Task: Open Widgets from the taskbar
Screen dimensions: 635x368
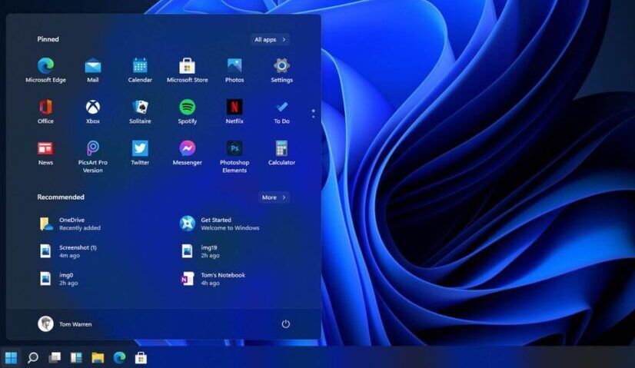Action: pyautogui.click(x=76, y=358)
